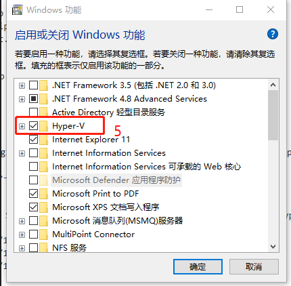
Task: Expand the Microsoft 消息队列(MSMQ)服务器 node
Action: coord(22,221)
